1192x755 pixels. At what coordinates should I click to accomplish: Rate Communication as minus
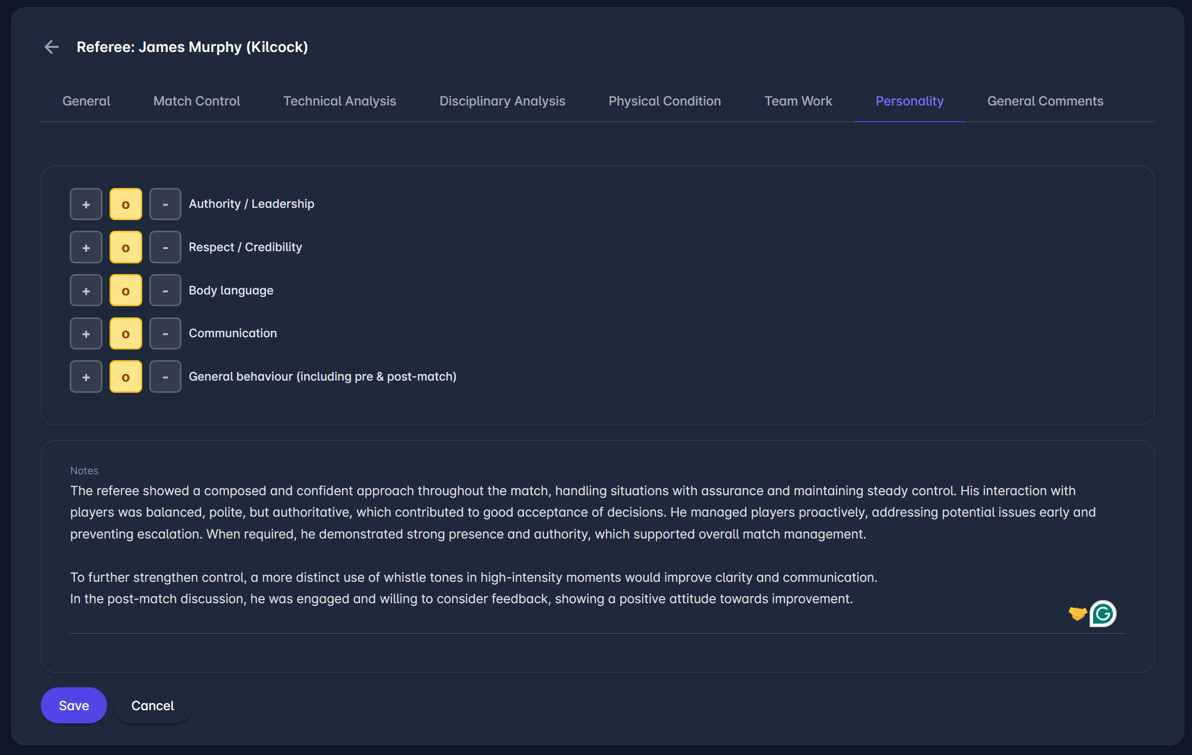165,334
